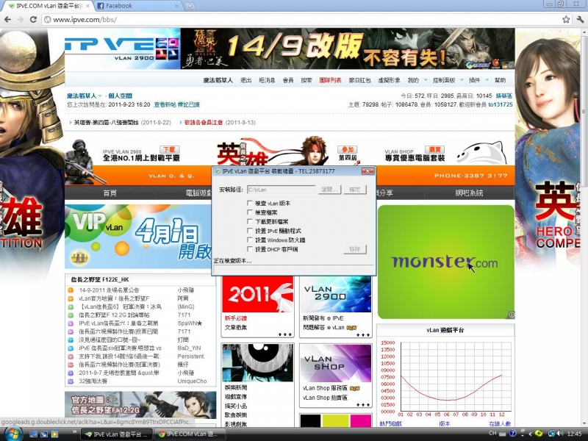The image size is (588, 441).
Task: Click 標記已讀 link
Action: click(x=188, y=104)
